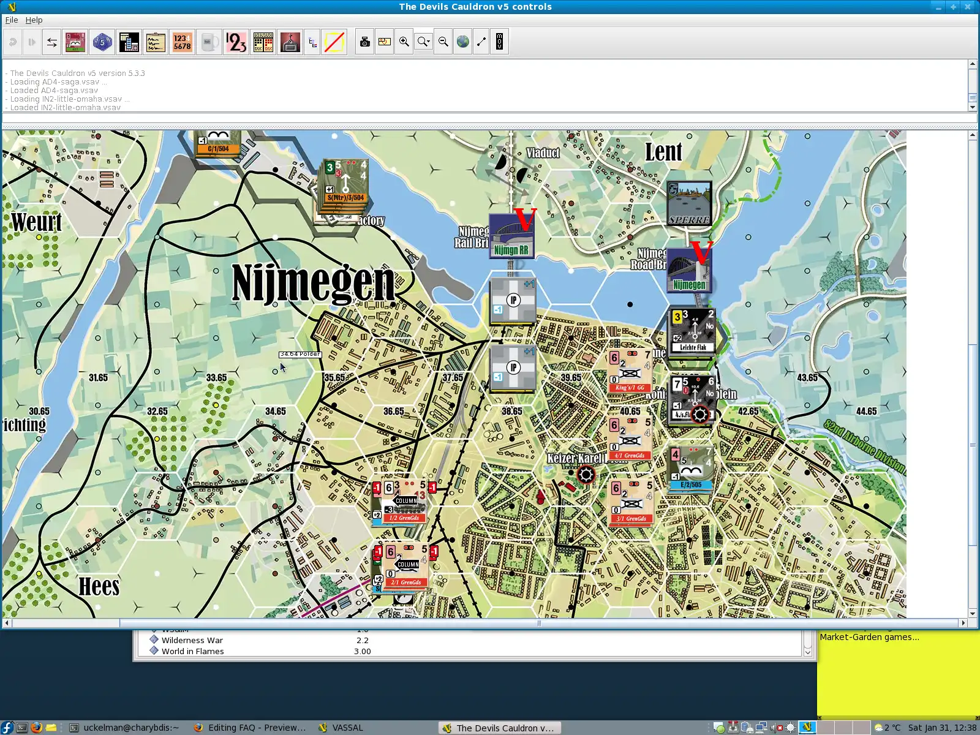Take a screenshot with the camera icon
The image size is (980, 735).
pos(365,42)
